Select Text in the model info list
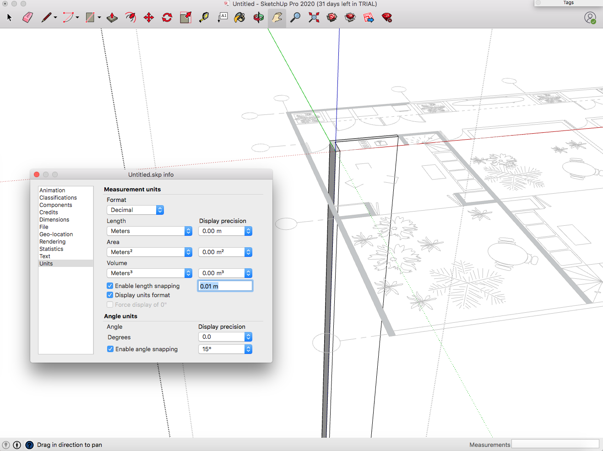Image resolution: width=603 pixels, height=451 pixels. point(65,256)
